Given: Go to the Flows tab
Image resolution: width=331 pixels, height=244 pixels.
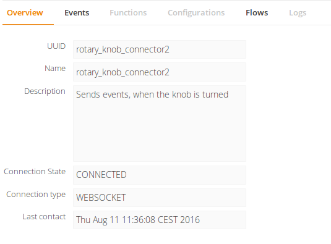Looking at the screenshot, I should click(257, 13).
